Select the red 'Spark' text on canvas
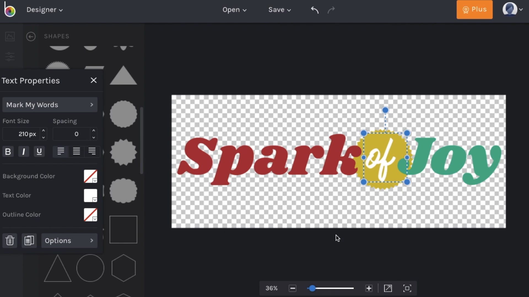This screenshot has width=529, height=297. pos(269,159)
